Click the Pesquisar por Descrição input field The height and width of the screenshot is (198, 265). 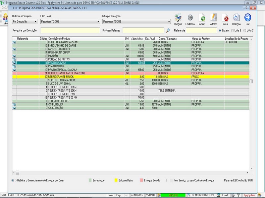click(70, 30)
